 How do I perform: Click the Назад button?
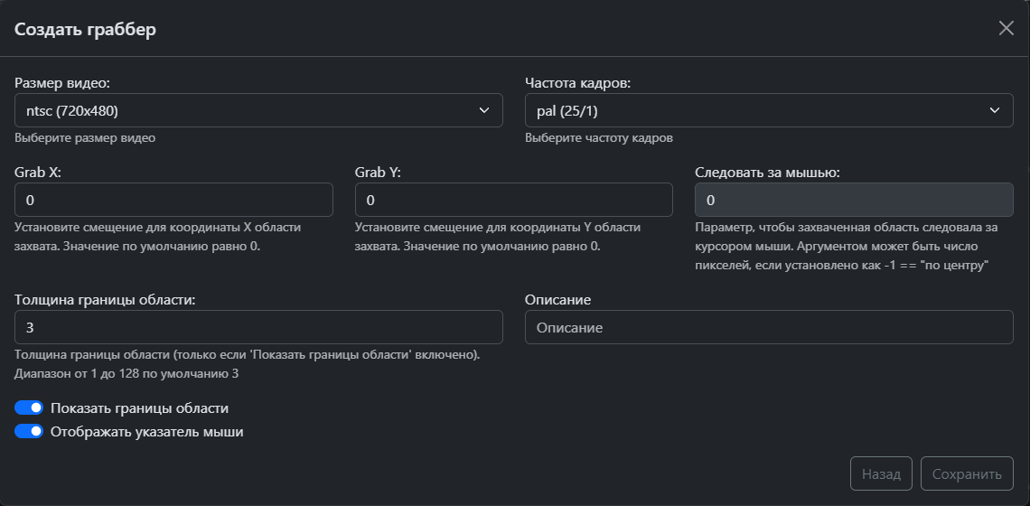tap(881, 474)
